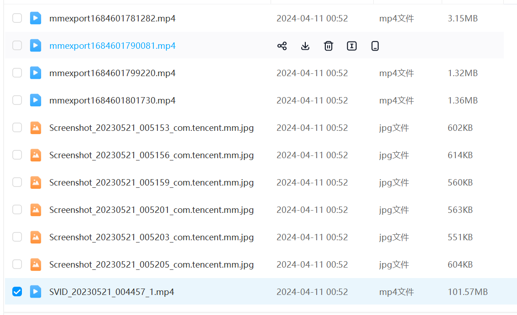
Task: Download the hovered mmexport1684601790081.mp4 file
Action: (x=305, y=46)
